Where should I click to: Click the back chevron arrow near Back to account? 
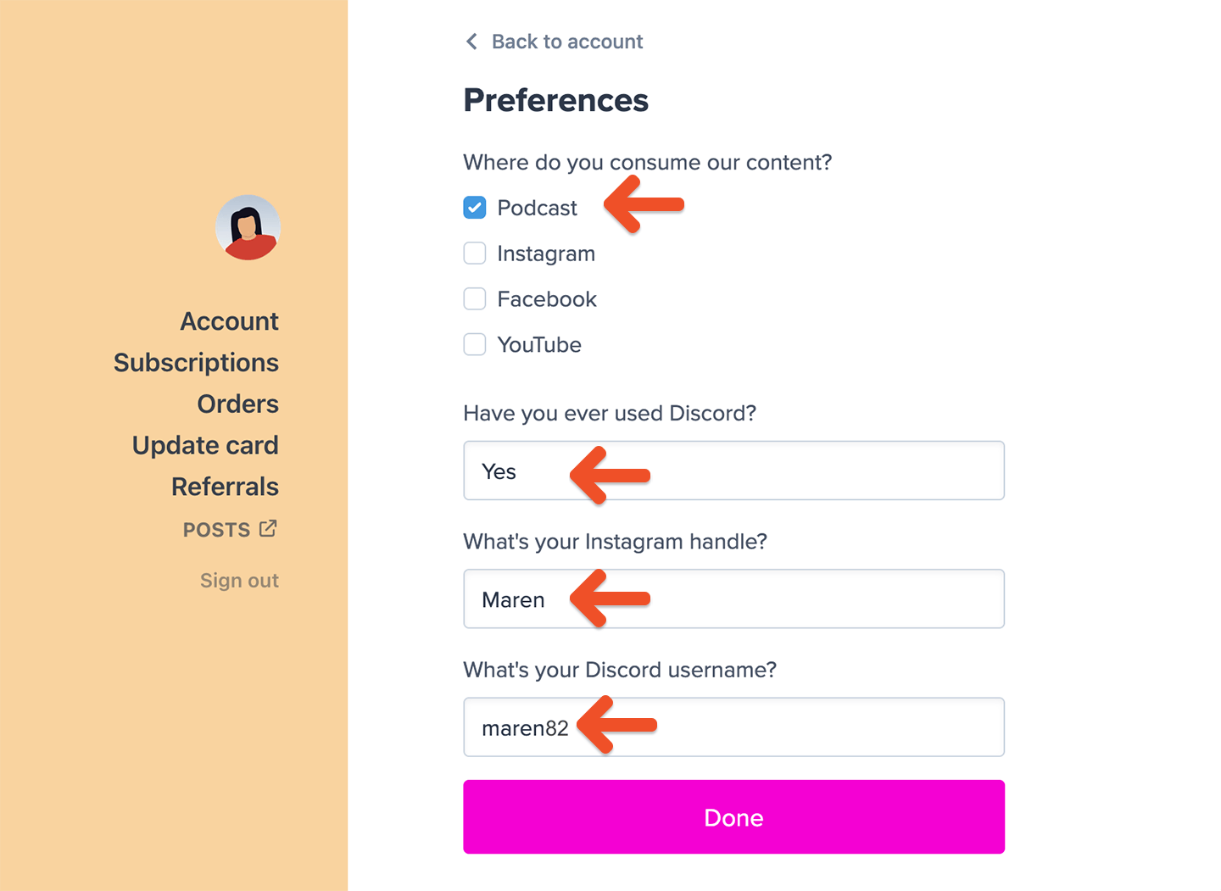(471, 41)
